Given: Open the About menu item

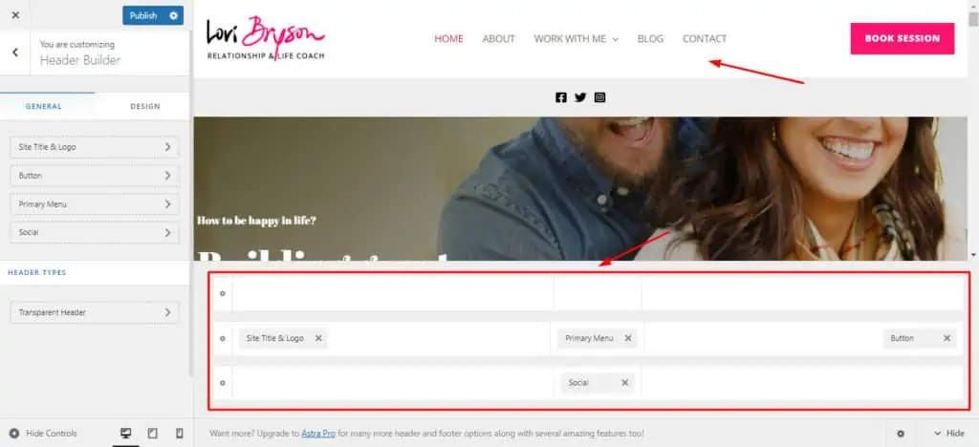Looking at the screenshot, I should (498, 39).
